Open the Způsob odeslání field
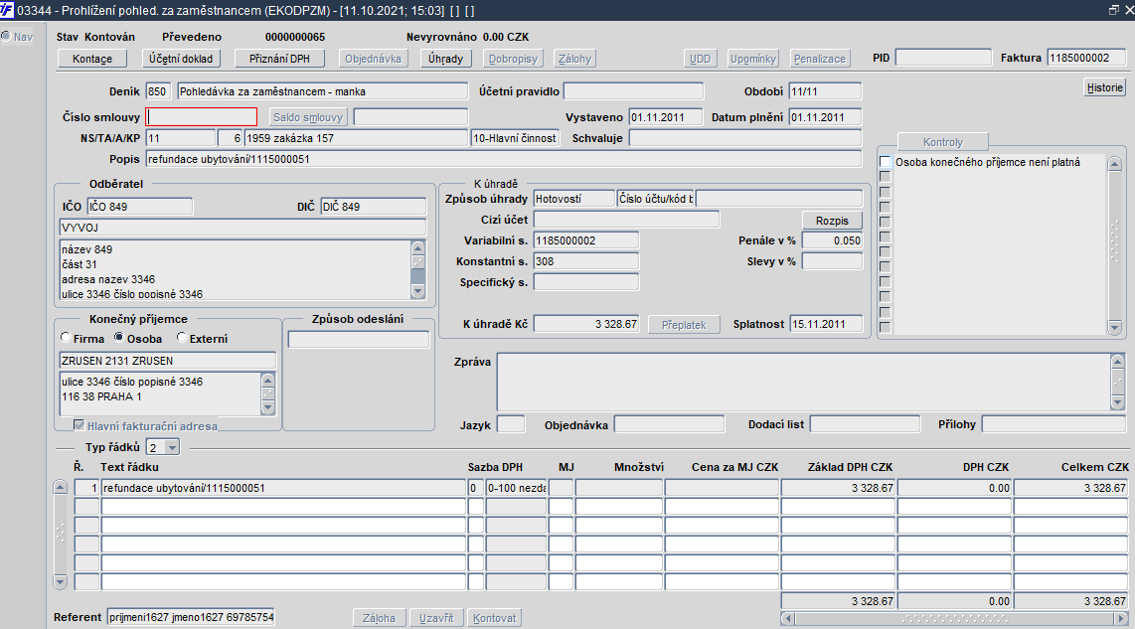The width and height of the screenshot is (1135, 629). tap(359, 340)
